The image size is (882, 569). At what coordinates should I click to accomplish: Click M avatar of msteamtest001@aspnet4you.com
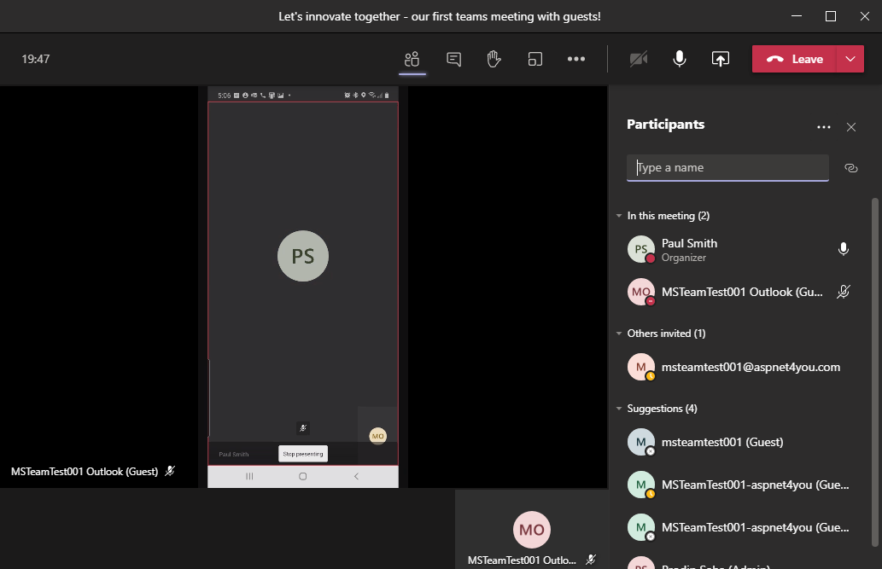(x=640, y=367)
